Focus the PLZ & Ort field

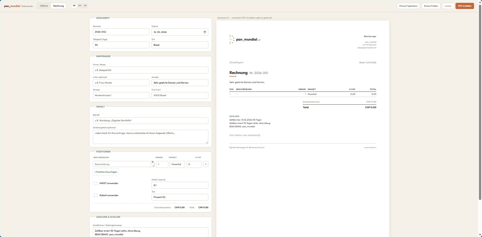pyautogui.click(x=180, y=95)
